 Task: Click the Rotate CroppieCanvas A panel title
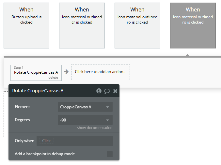pyautogui.click(x=38, y=91)
